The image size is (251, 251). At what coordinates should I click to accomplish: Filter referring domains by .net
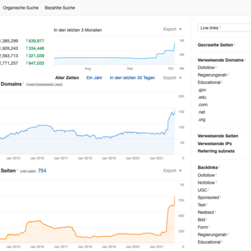(x=201, y=112)
